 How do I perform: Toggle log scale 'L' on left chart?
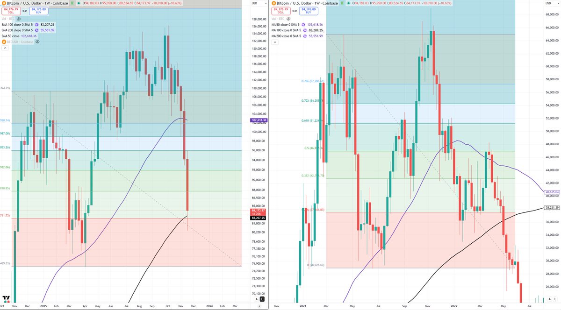262,299
